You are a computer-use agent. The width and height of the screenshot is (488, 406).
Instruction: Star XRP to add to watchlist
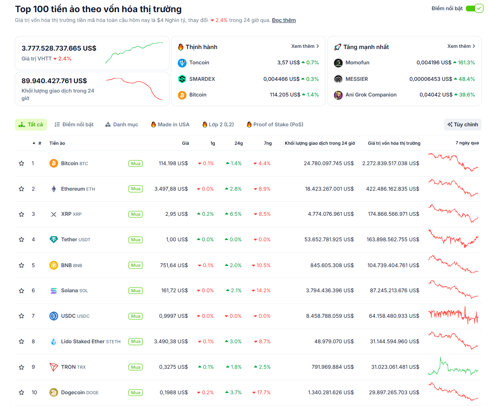click(21, 214)
